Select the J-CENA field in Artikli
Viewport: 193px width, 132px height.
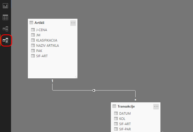tap(42, 30)
